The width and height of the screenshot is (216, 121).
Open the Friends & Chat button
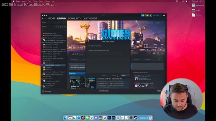point(159,91)
